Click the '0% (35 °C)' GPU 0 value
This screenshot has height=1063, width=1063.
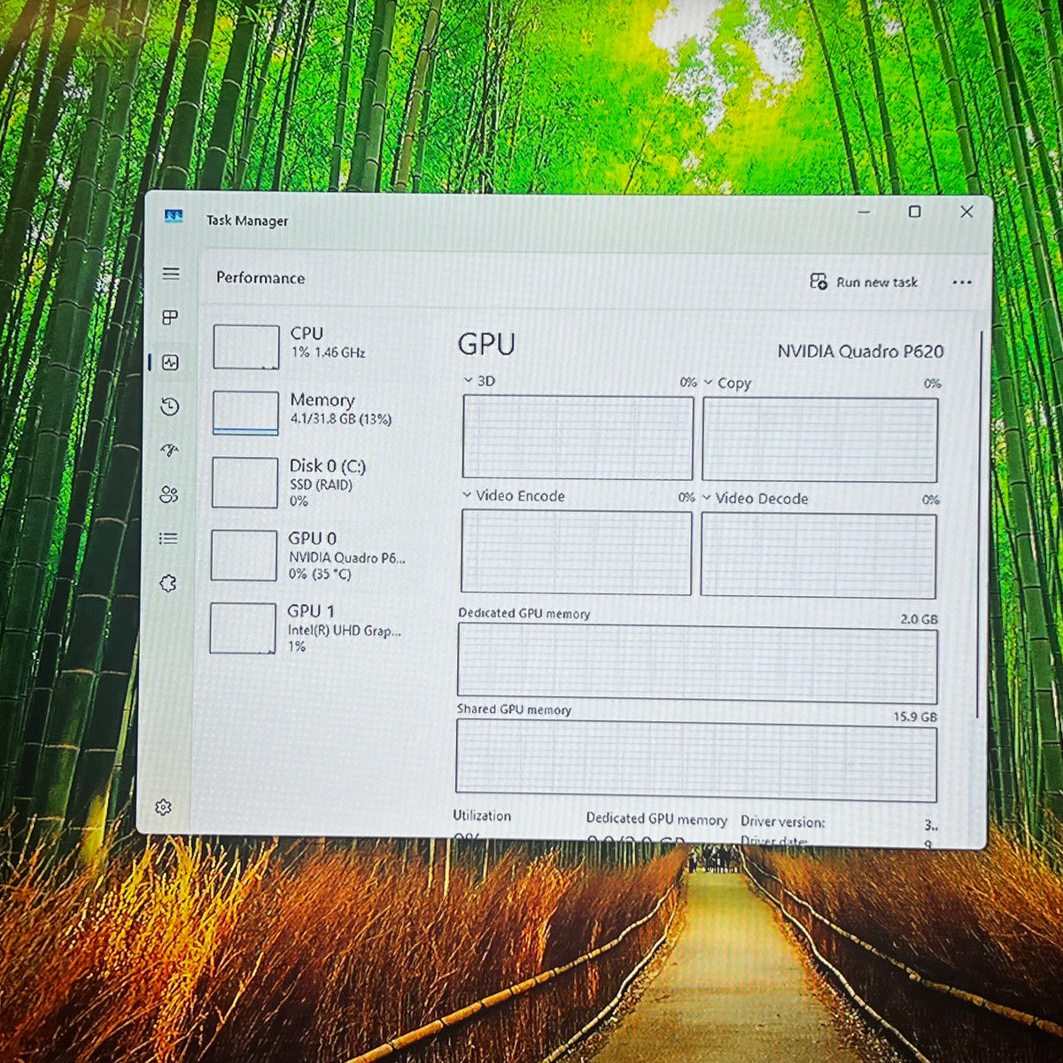click(x=320, y=574)
